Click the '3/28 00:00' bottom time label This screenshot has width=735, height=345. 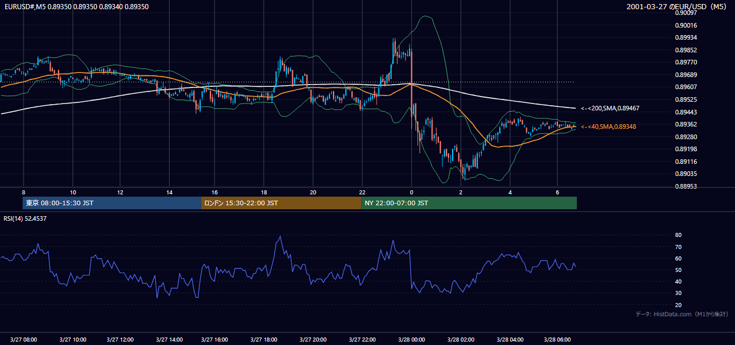pos(411,340)
